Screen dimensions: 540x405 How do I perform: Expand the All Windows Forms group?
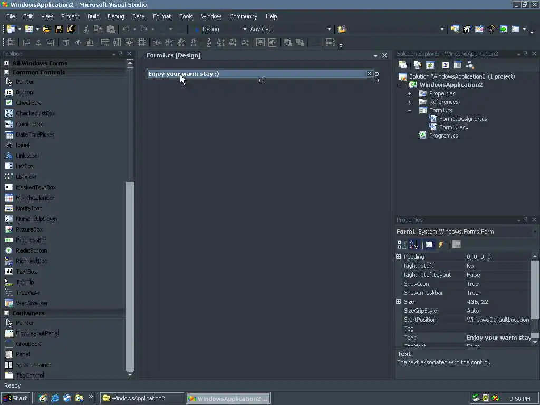(x=6, y=63)
